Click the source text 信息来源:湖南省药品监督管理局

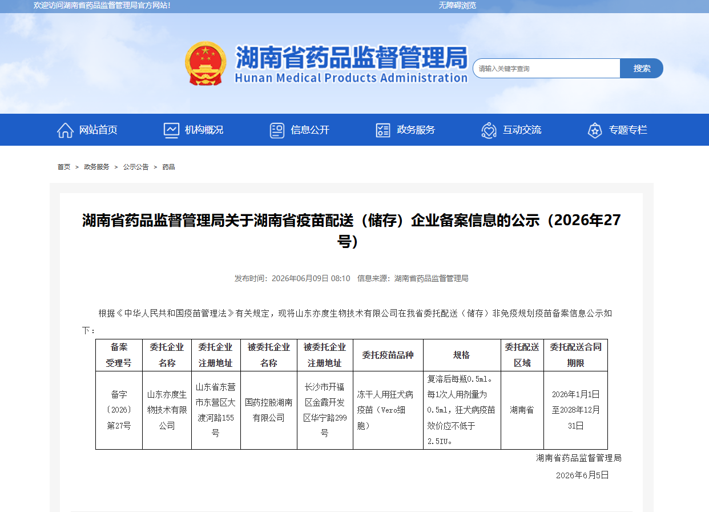413,278
